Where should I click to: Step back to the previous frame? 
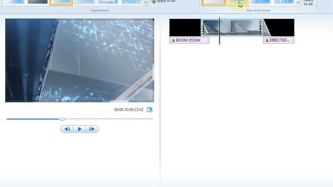(x=67, y=129)
